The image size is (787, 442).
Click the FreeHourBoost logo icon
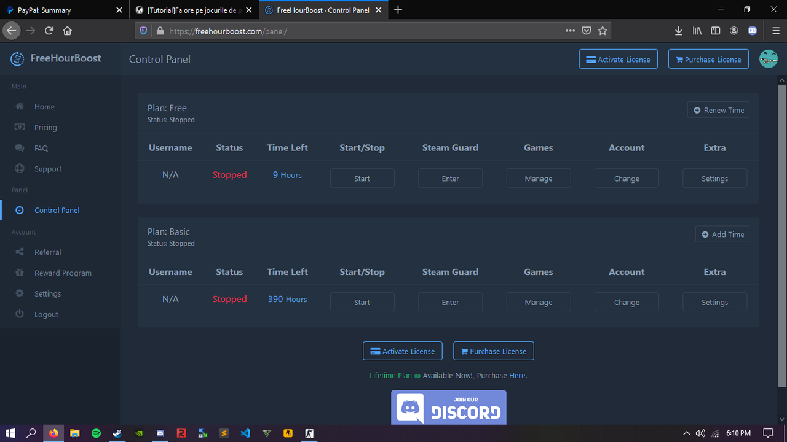[17, 59]
